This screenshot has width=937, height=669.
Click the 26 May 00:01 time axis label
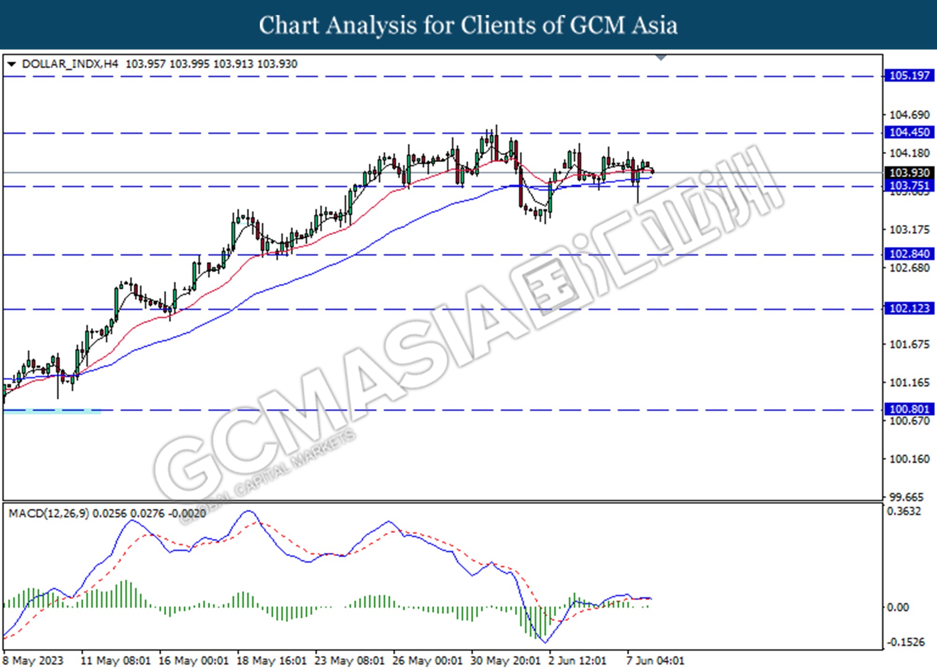(x=427, y=661)
